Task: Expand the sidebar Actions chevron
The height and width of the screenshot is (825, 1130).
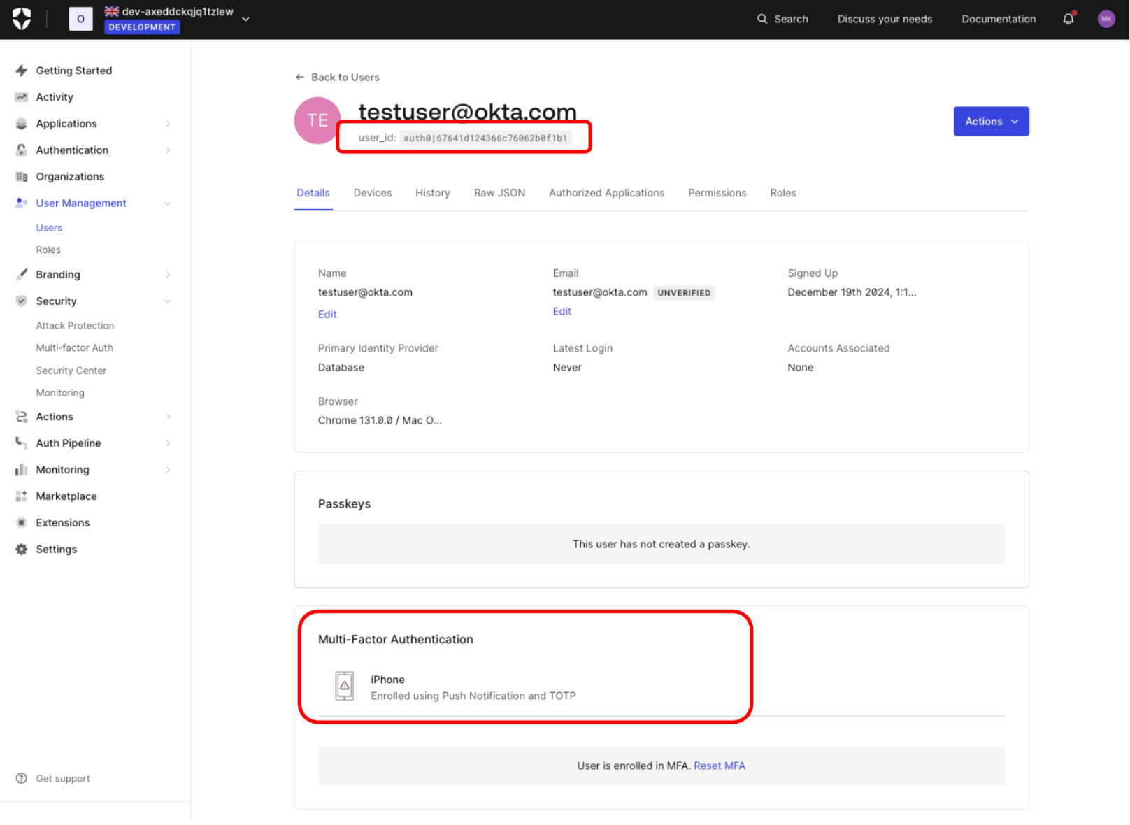Action: (x=168, y=417)
